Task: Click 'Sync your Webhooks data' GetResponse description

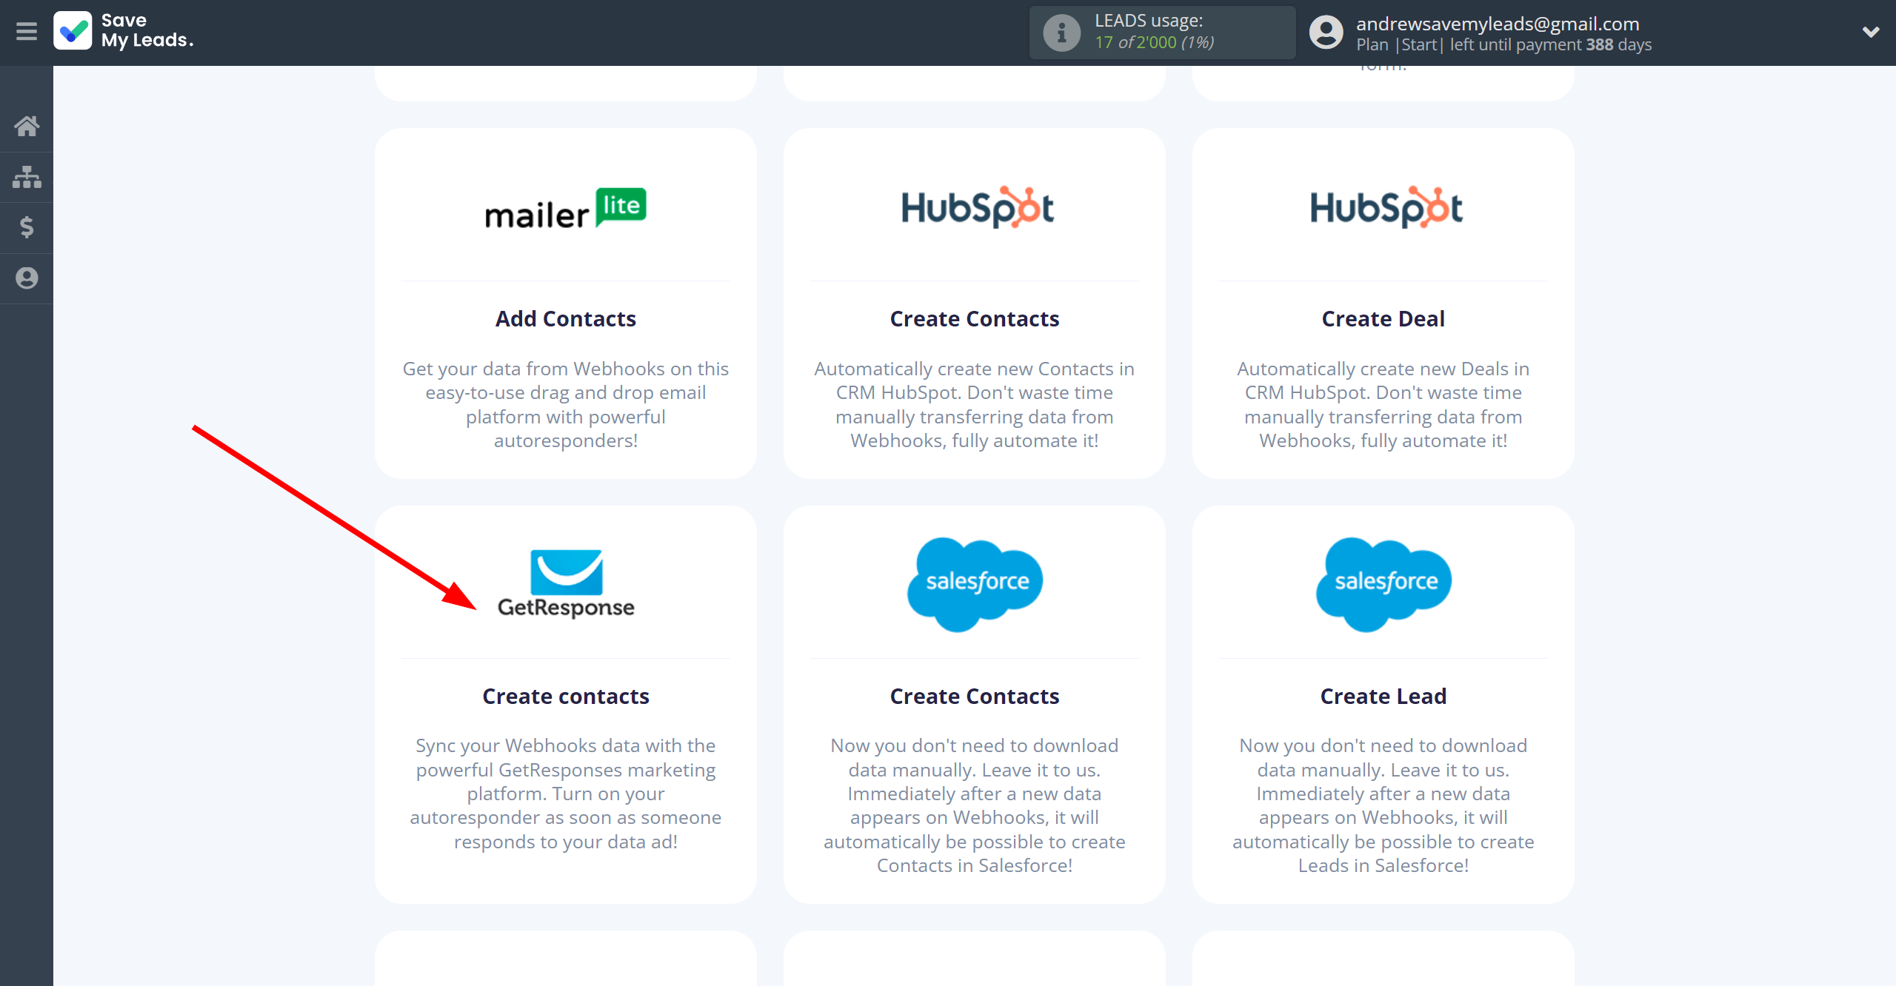Action: tap(566, 794)
